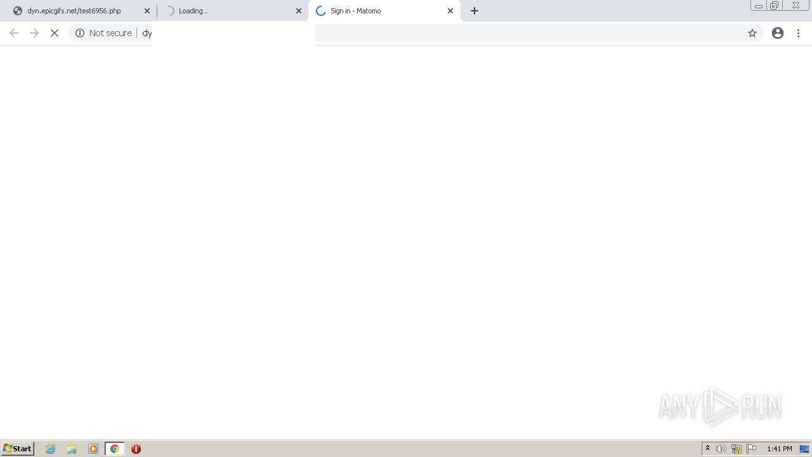Close the Chrome window
The height and width of the screenshot is (457, 812).
(796, 6)
